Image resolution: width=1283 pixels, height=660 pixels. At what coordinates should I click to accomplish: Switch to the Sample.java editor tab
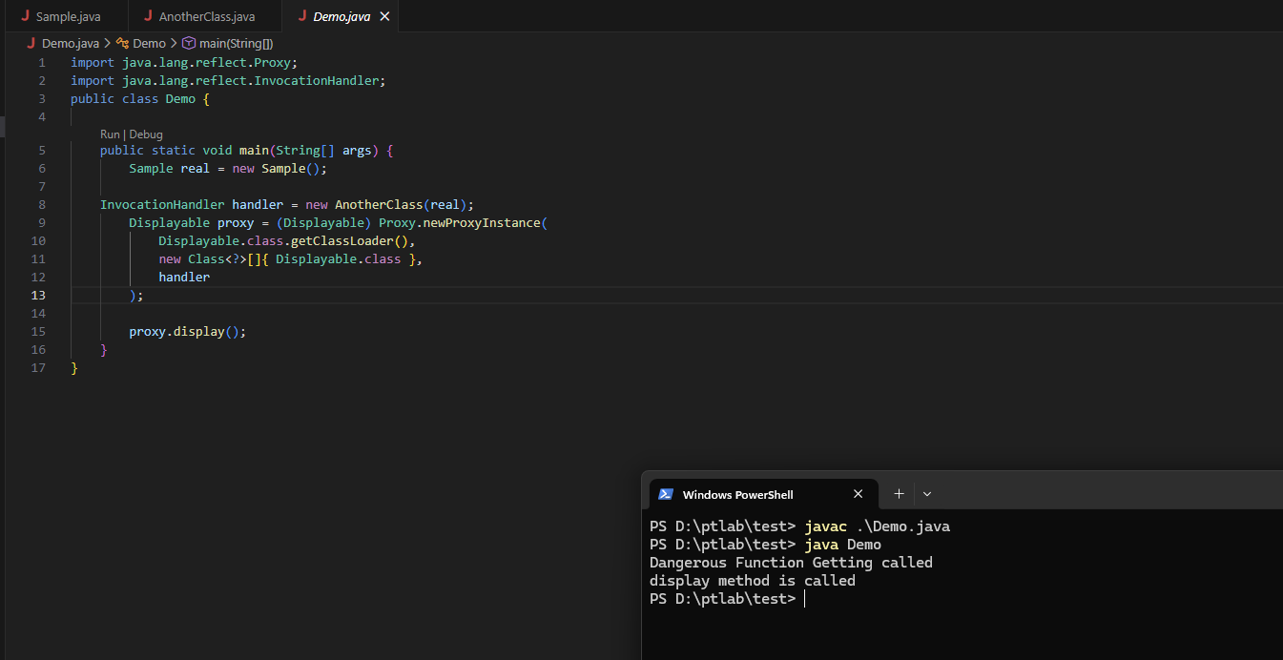68,17
